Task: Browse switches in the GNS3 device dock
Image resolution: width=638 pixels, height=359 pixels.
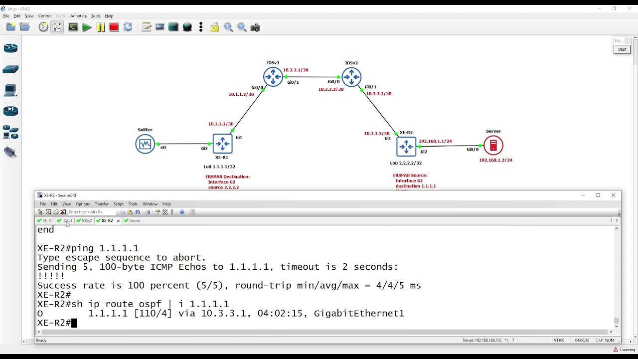Action: click(x=10, y=69)
